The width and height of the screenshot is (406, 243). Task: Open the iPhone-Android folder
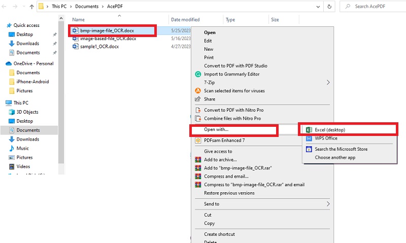point(32,82)
